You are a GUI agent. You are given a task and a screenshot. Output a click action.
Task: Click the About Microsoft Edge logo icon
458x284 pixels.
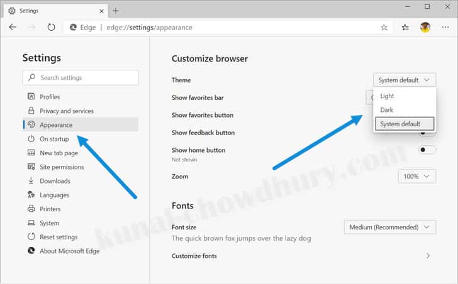point(31,251)
